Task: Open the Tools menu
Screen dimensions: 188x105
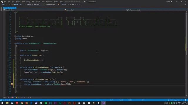Action: tap(43, 2)
